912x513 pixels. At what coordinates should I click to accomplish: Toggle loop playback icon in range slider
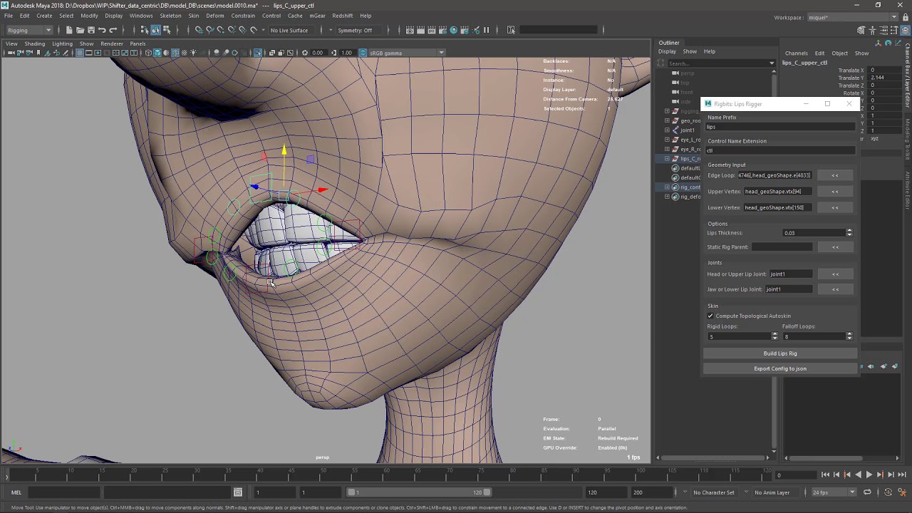pos(867,492)
